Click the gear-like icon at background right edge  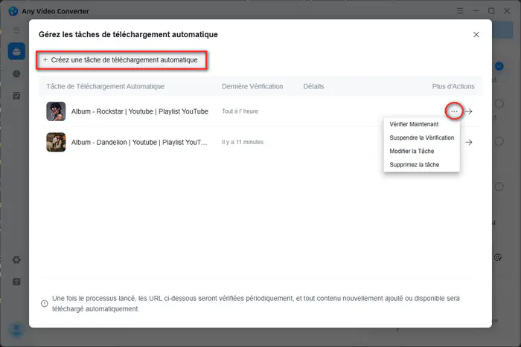[x=497, y=257]
